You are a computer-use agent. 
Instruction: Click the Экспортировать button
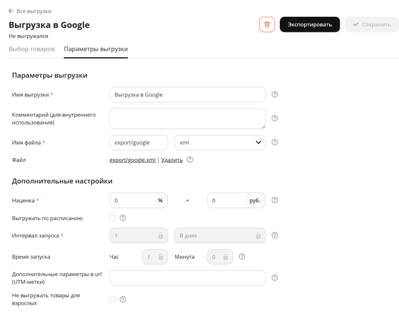tap(309, 24)
